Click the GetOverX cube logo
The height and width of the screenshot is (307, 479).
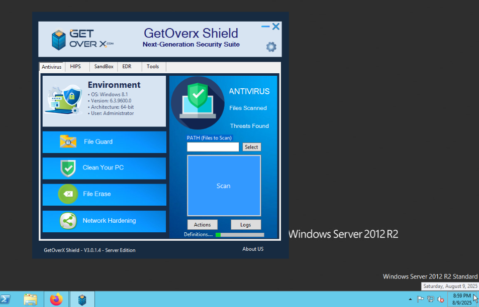(59, 40)
